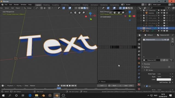The width and height of the screenshot is (175, 98).
Task: Open shading options dropdown in left viewport
Action: click(90, 8)
